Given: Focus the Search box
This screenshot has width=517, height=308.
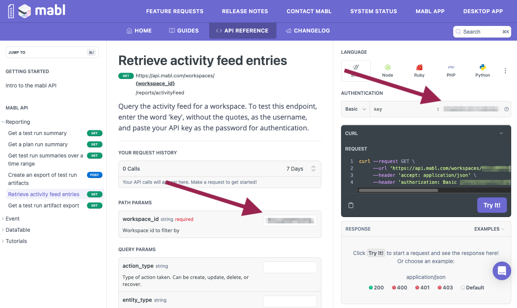Looking at the screenshot, I should click(482, 32).
